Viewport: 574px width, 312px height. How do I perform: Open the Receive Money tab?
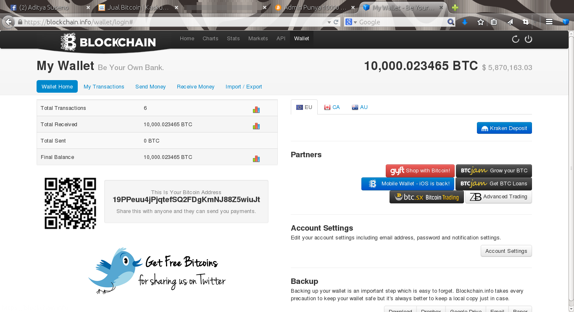pyautogui.click(x=196, y=87)
